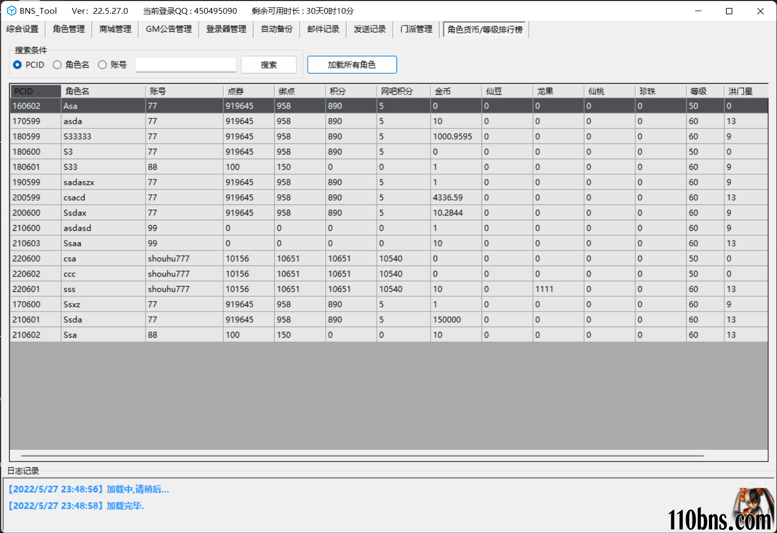777x533 pixels.
Task: Sort by the 洪门星 column header
Action: point(746,91)
